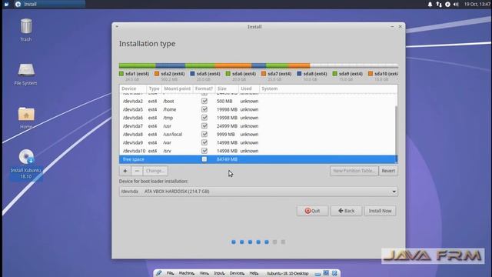This screenshot has height=277, width=492.
Task: Select the /dev/sda9 /var partition row
Action: 258,142
